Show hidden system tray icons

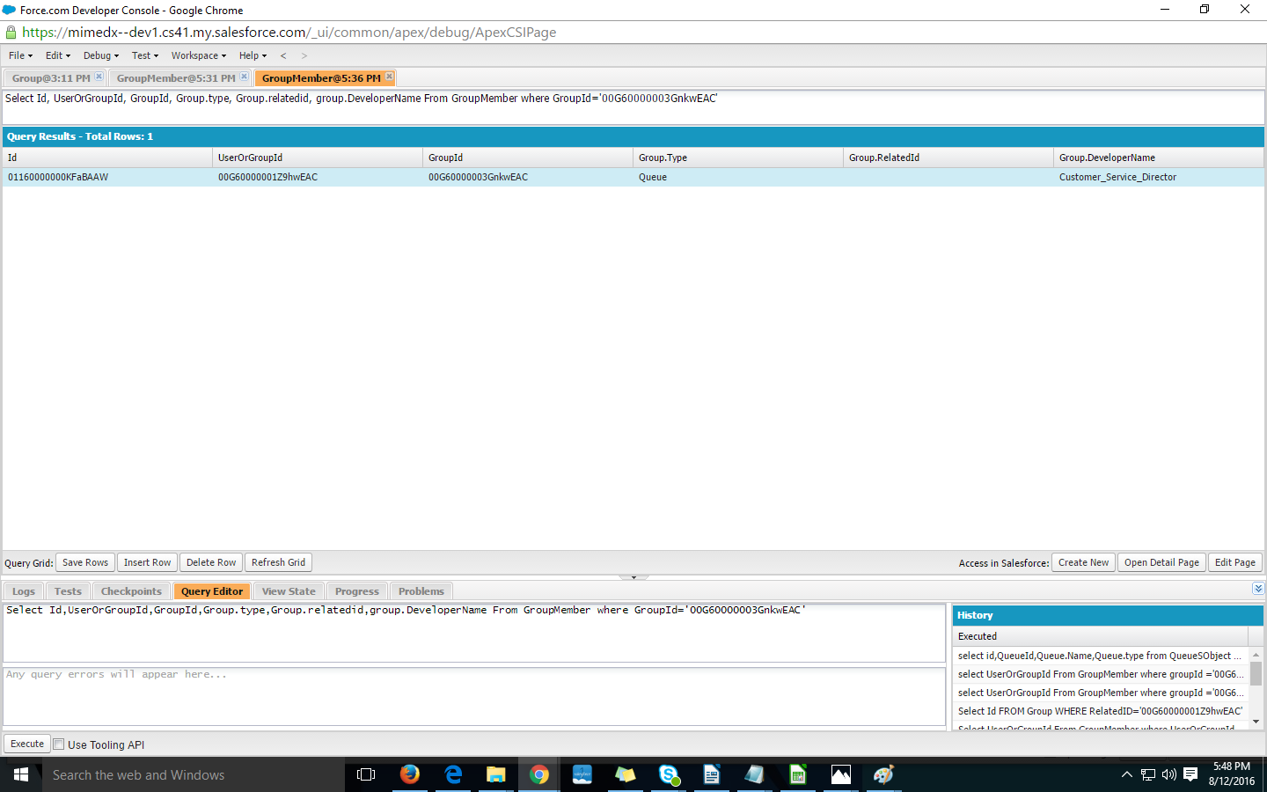coord(1126,774)
